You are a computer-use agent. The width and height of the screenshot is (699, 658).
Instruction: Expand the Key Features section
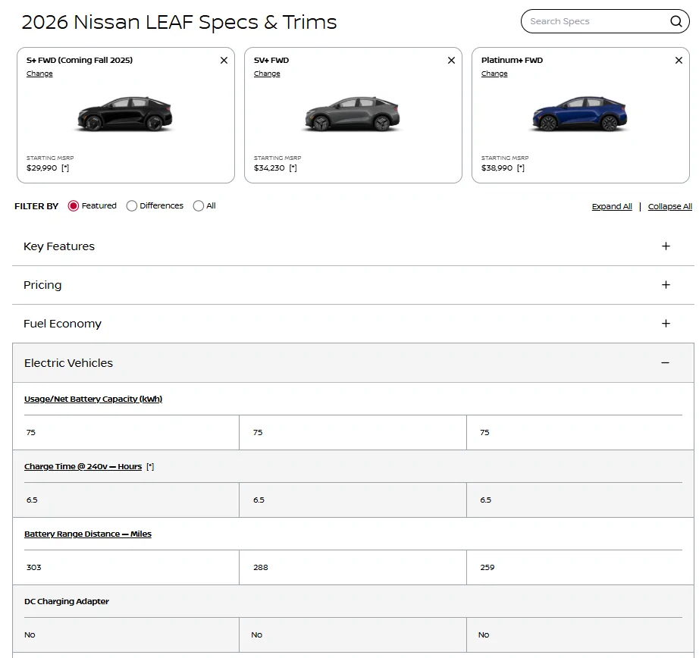point(666,246)
